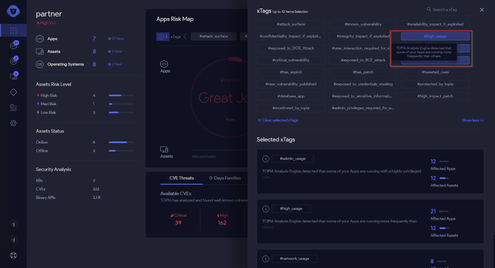The height and width of the screenshot is (268, 495).
Task: Click the Online assets status bar
Action: pyautogui.click(x=121, y=142)
